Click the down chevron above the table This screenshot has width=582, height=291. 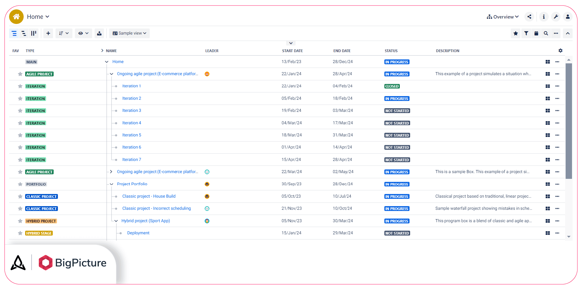point(291,43)
